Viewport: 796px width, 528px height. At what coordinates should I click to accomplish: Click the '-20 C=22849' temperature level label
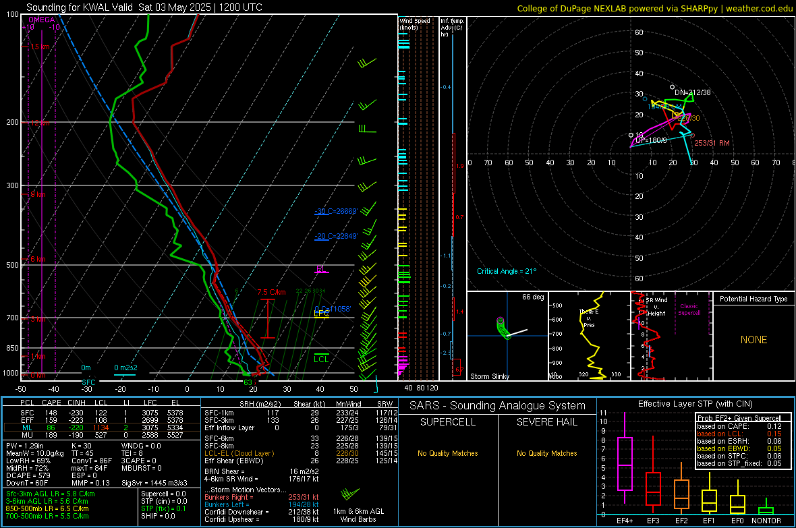(336, 236)
